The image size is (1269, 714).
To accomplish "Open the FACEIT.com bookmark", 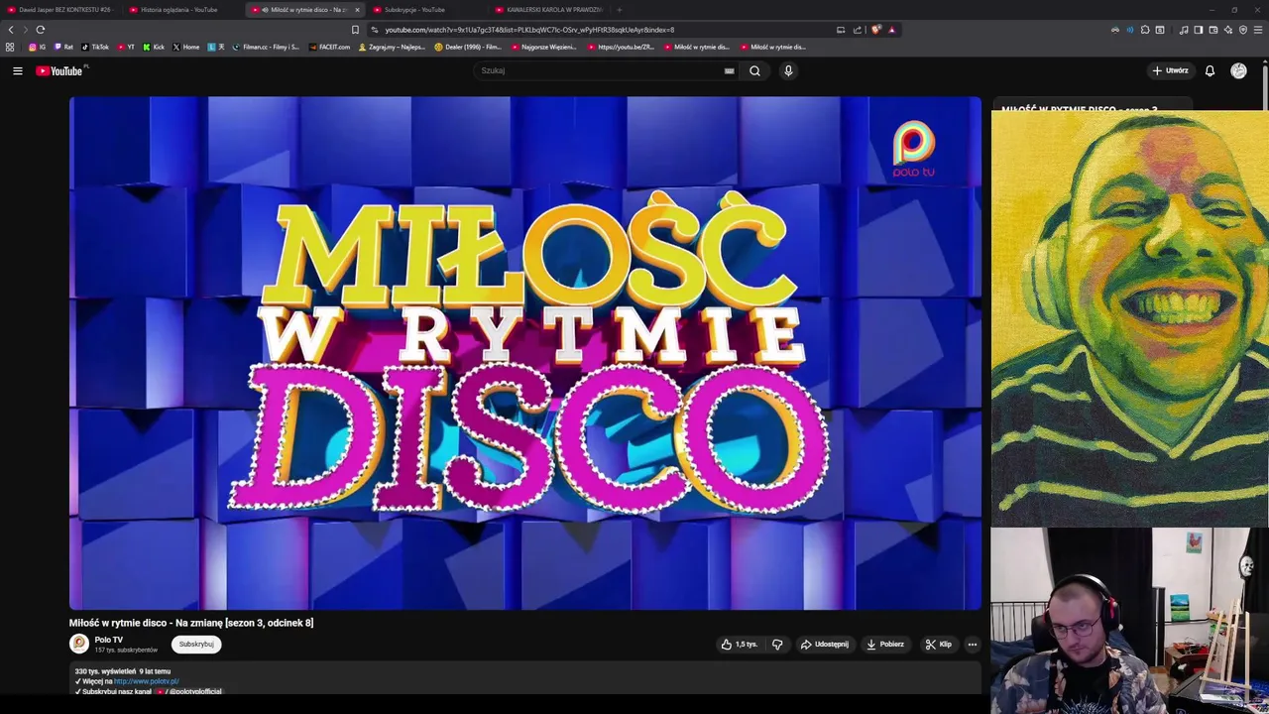I will point(330,47).
